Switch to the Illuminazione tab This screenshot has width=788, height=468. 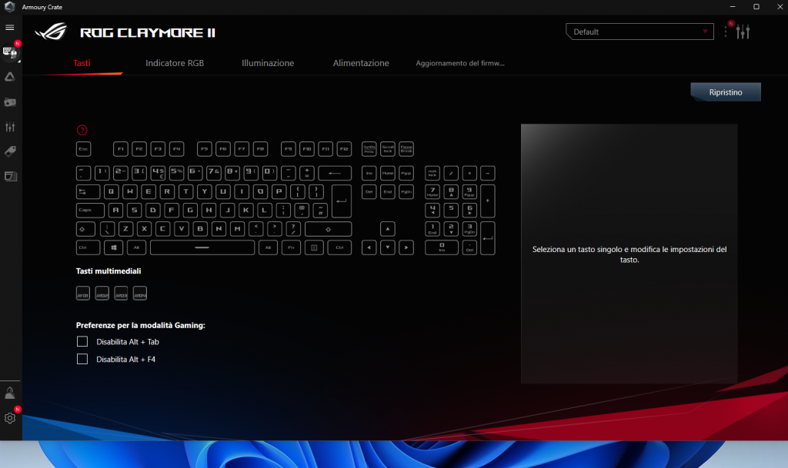pyautogui.click(x=268, y=63)
